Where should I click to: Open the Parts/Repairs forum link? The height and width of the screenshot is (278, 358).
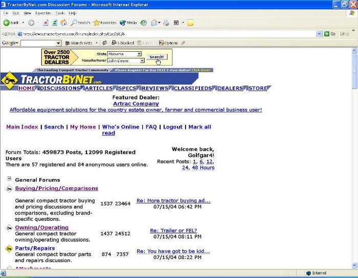tap(35, 248)
